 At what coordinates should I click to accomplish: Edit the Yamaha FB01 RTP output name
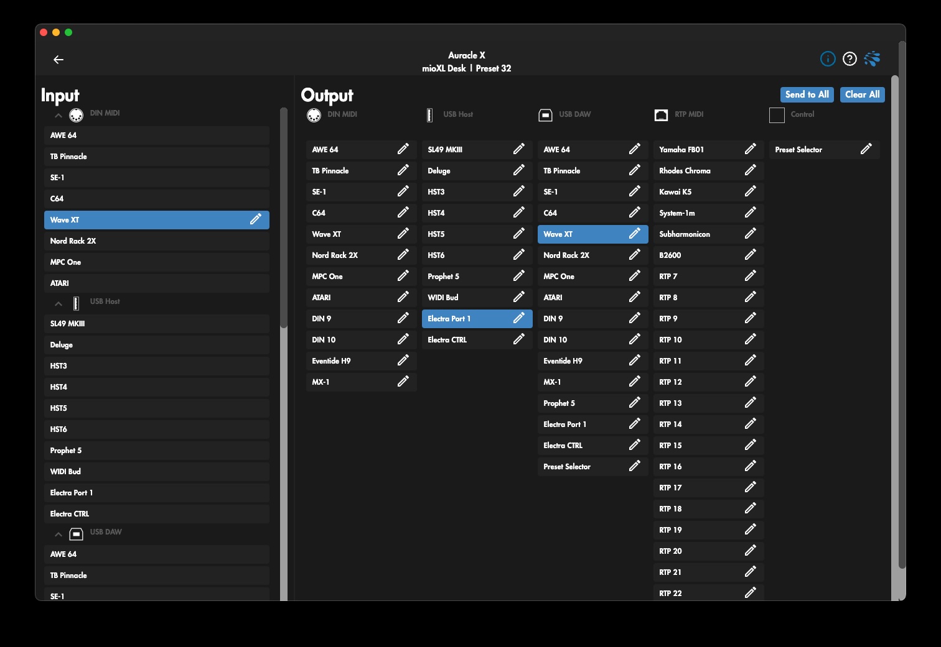tap(750, 149)
